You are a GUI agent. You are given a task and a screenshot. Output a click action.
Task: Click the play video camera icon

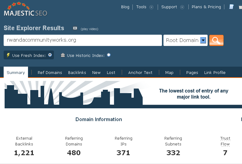click(x=75, y=28)
